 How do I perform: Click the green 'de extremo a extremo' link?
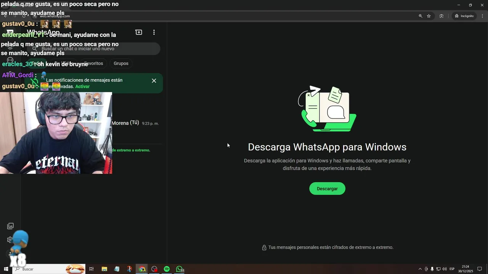[x=131, y=150]
